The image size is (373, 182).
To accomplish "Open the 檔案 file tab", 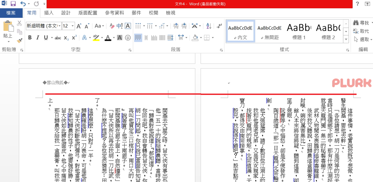I will click(11, 13).
